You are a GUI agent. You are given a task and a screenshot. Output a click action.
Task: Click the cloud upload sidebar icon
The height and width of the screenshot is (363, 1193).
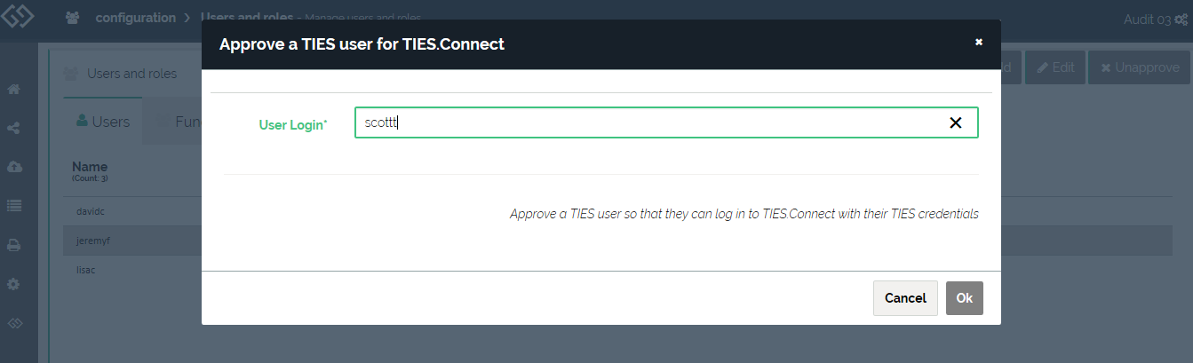point(14,167)
